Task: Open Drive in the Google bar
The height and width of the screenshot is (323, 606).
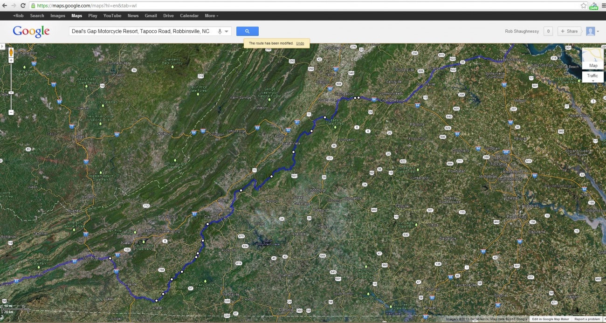Action: (x=168, y=16)
